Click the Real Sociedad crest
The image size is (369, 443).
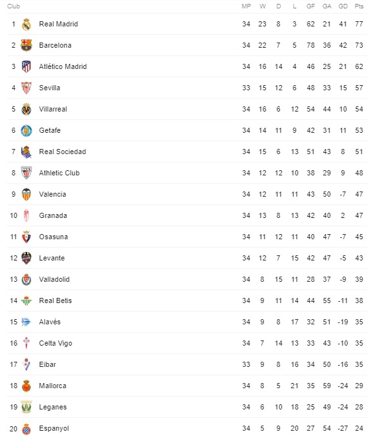(26, 152)
